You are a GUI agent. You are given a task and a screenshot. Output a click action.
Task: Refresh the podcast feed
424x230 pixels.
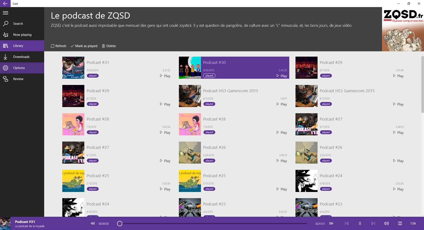(x=58, y=46)
